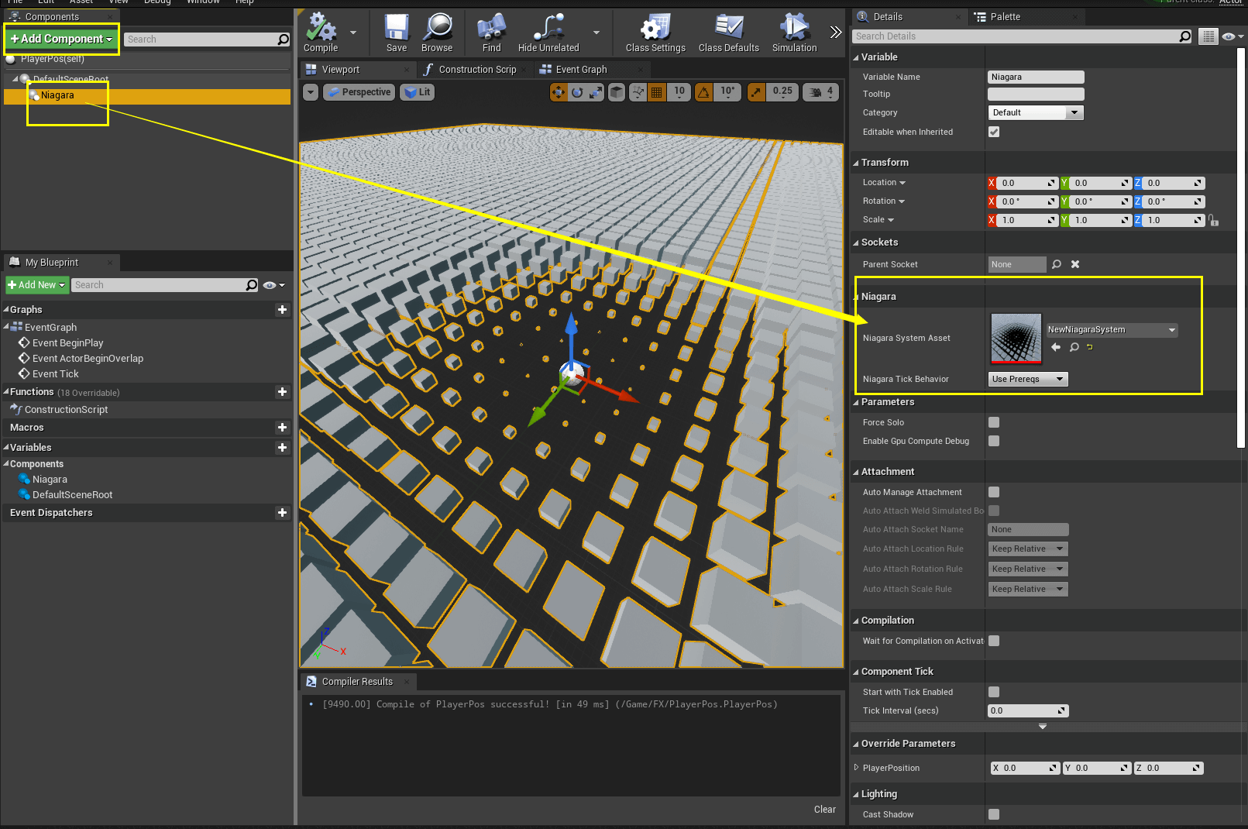Clear the Parent Socket with the X icon
Screen dimensions: 1248x829
tap(1075, 264)
